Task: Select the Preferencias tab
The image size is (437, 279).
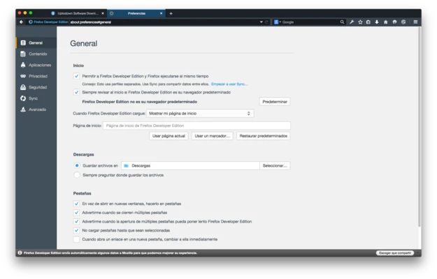Action: (136, 13)
